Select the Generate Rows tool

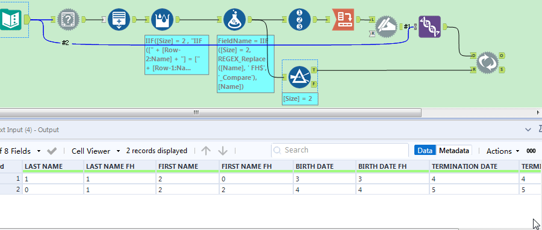119,20
